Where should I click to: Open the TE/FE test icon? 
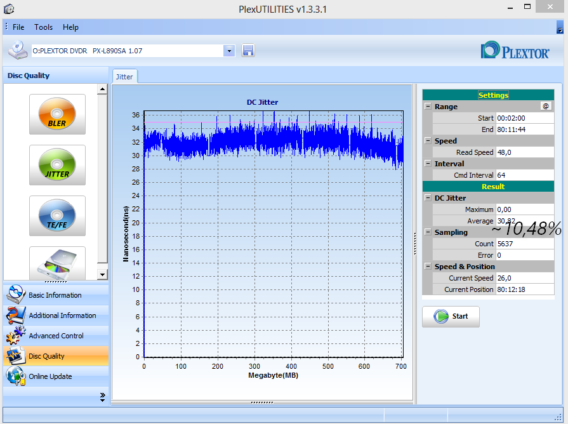coord(57,216)
